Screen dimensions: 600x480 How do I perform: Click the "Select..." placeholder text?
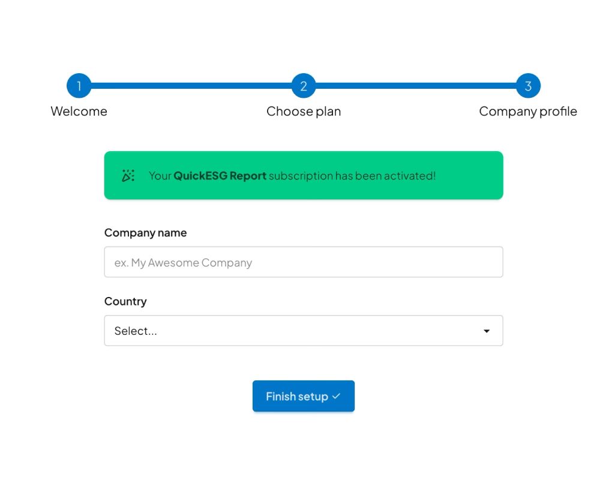pyautogui.click(x=136, y=331)
